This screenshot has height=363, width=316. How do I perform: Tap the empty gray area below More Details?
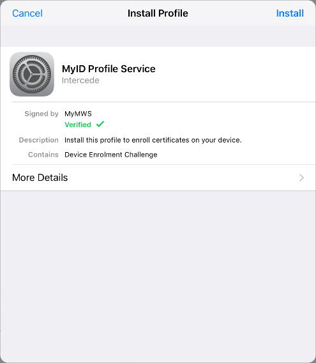point(158,275)
